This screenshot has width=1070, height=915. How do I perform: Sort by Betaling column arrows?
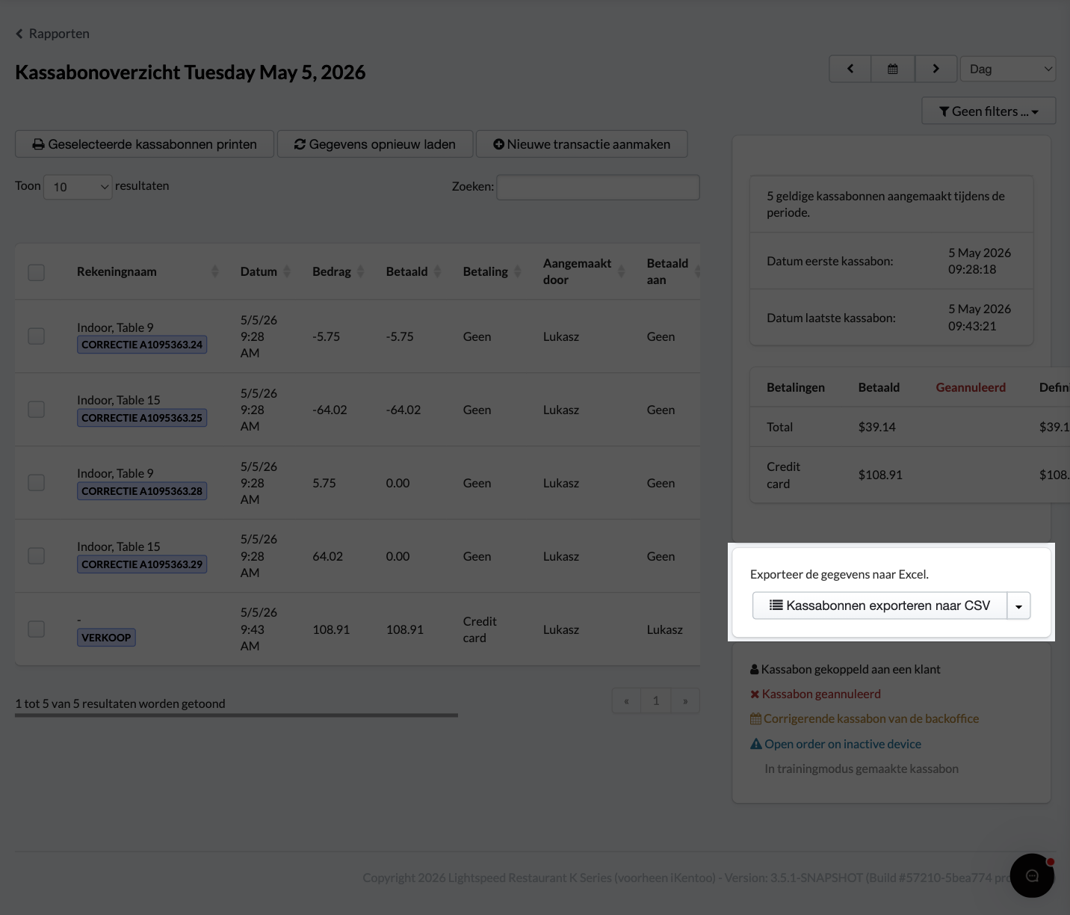point(517,271)
